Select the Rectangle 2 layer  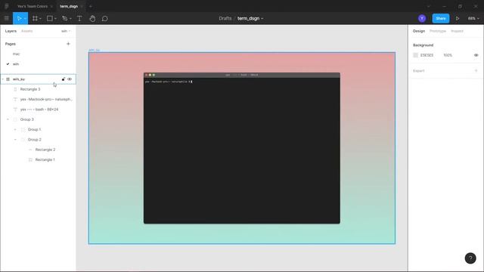(45, 150)
